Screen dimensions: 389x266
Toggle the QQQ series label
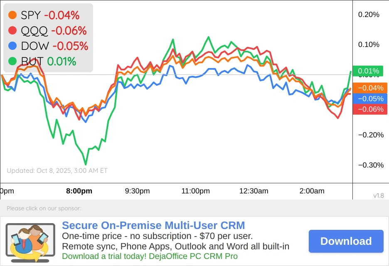pyautogui.click(x=34, y=30)
